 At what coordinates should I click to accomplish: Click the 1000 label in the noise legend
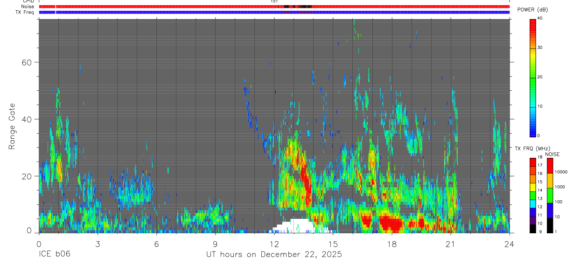tap(559, 187)
